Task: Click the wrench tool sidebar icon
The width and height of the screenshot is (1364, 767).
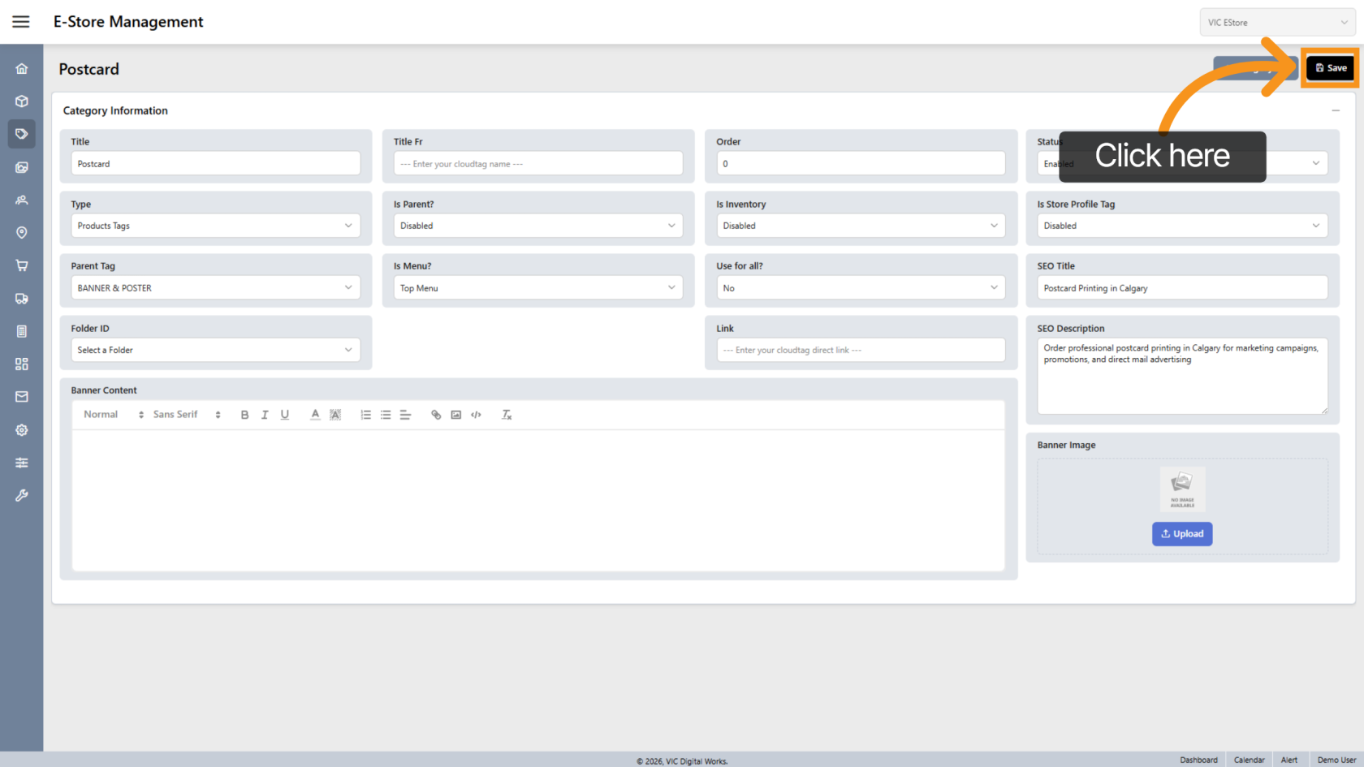Action: [x=22, y=495]
